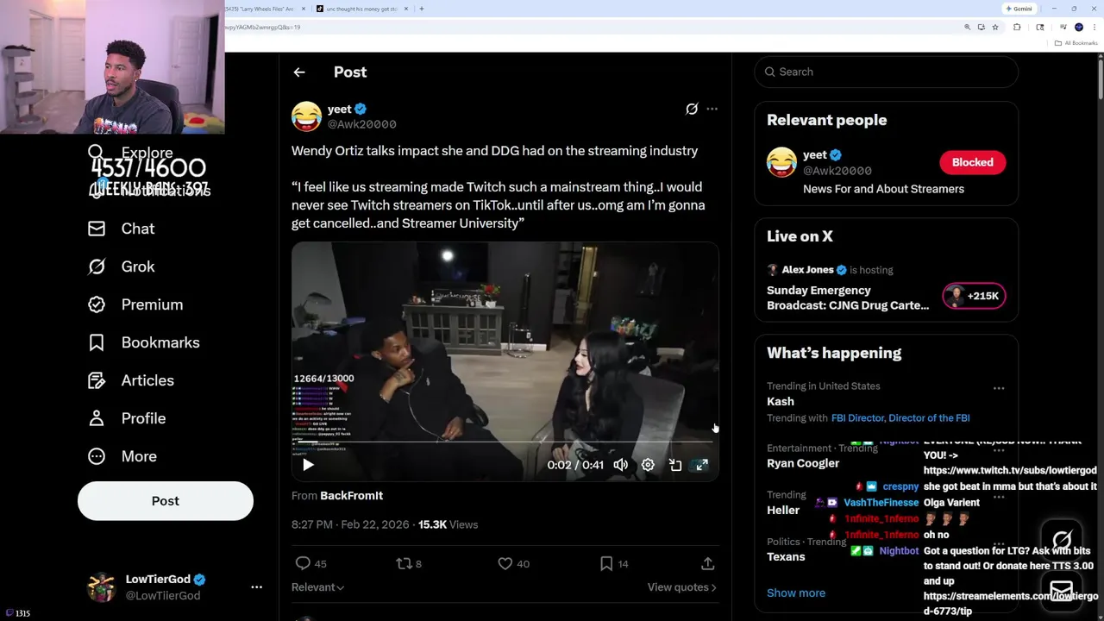Play the video
1104x621 pixels.
pos(308,465)
